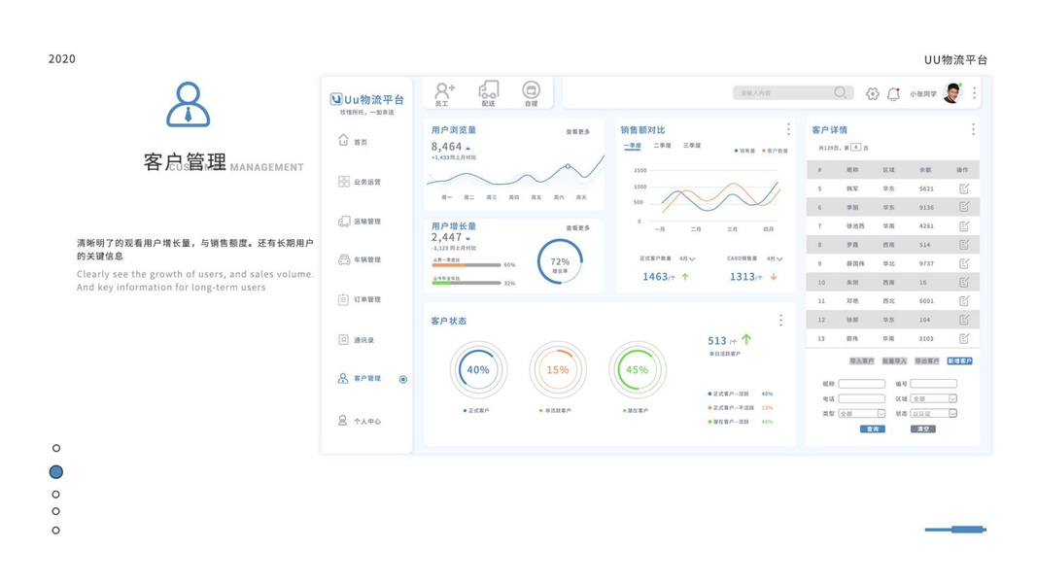The height and width of the screenshot is (583, 1037).
Task: Open 个人中心 in sidebar
Action: click(360, 421)
